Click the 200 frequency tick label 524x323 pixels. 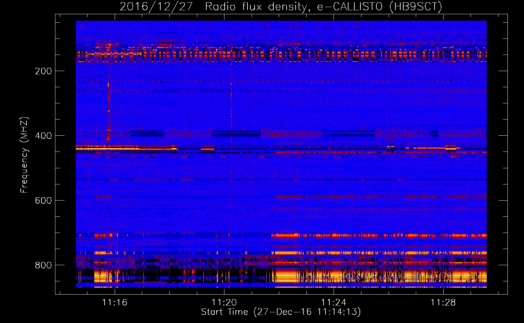43,71
